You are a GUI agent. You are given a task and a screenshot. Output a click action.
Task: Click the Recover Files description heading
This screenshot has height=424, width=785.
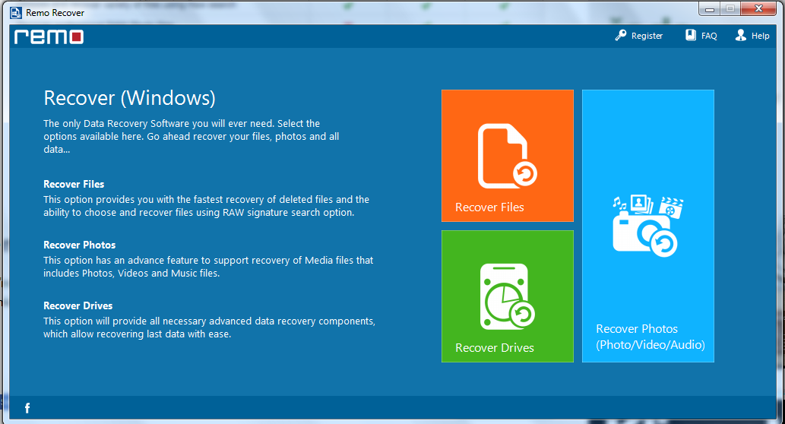click(74, 184)
